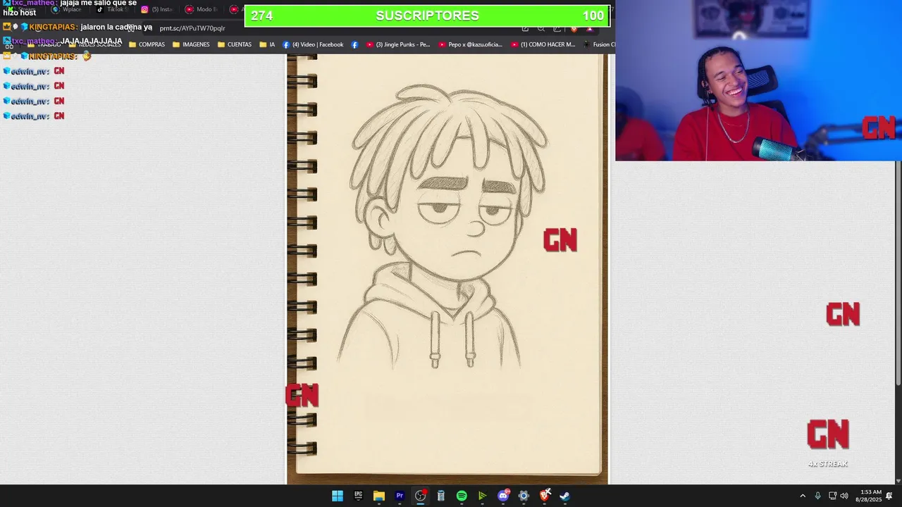The height and width of the screenshot is (507, 902).
Task: Click the green play-arrow app in the taskbar
Action: point(482,496)
